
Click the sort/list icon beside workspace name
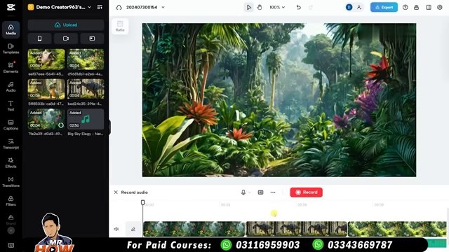coord(100,7)
